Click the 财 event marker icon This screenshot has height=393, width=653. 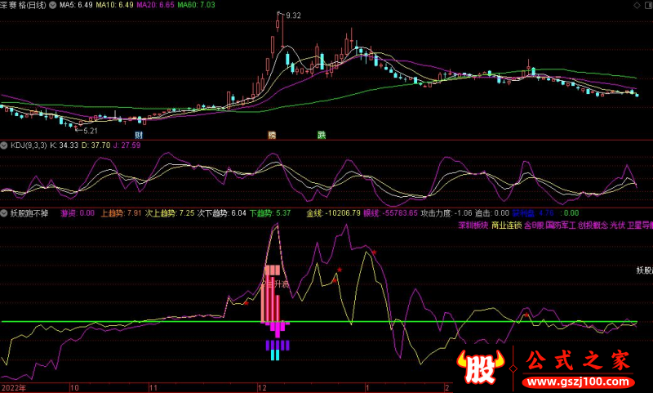click(140, 134)
